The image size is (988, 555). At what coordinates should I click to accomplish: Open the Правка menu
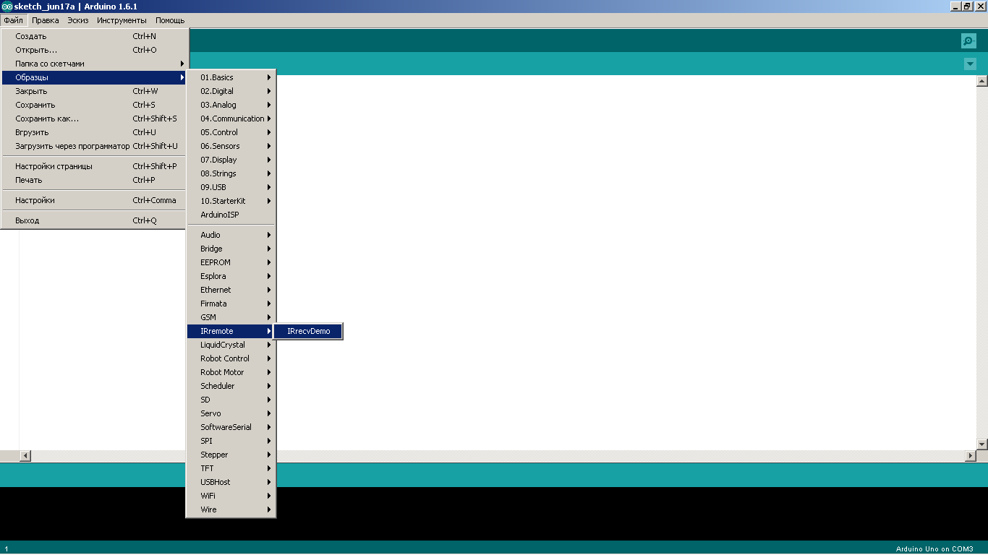coord(46,20)
